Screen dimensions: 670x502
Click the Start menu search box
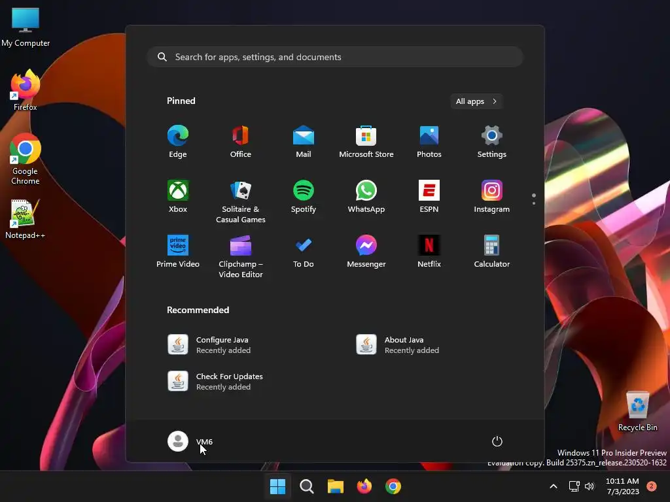pyautogui.click(x=335, y=57)
